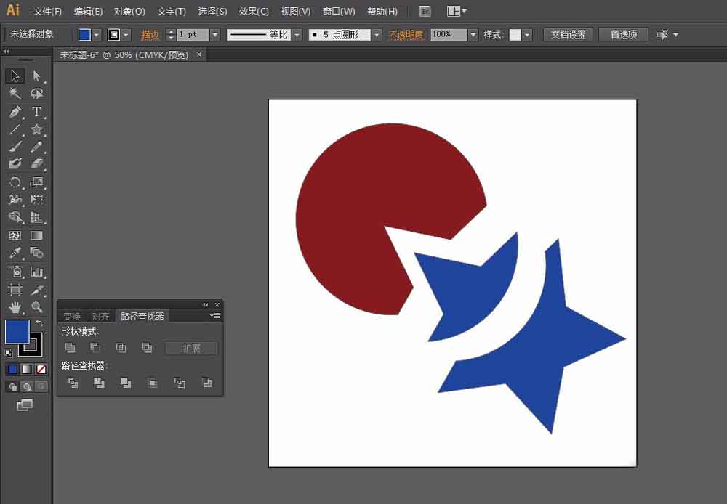Viewport: 727px width, 504px height.
Task: Click the blue fill color swatch
Action: point(17,332)
